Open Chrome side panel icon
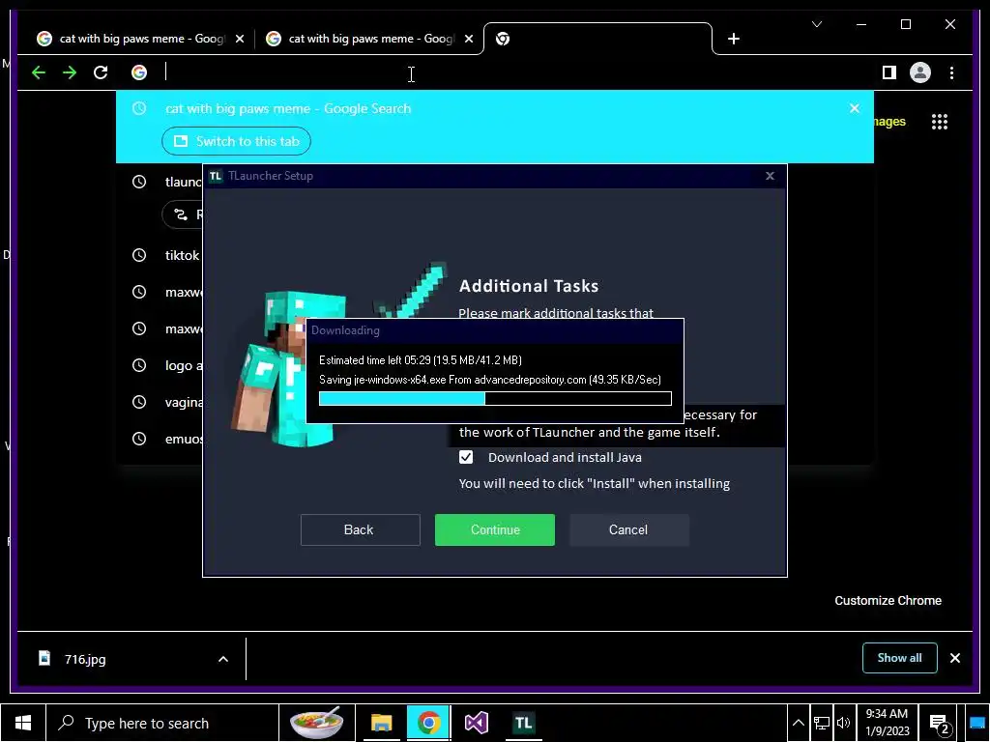This screenshot has height=742, width=990. click(889, 72)
